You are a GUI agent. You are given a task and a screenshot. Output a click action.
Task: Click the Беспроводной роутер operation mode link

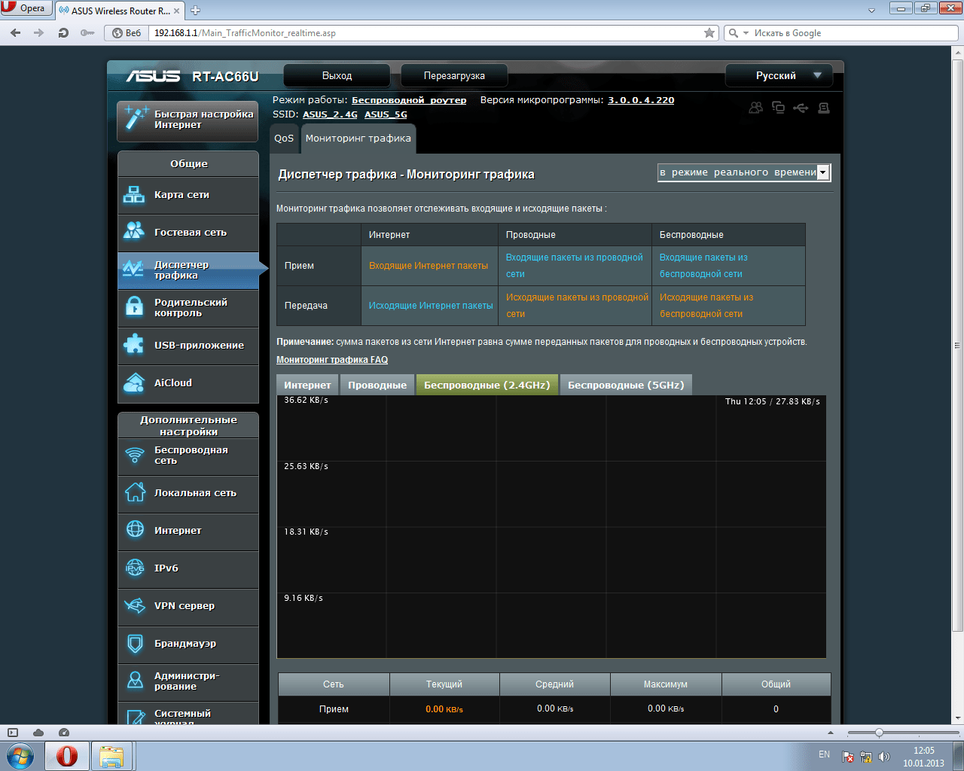pos(409,100)
